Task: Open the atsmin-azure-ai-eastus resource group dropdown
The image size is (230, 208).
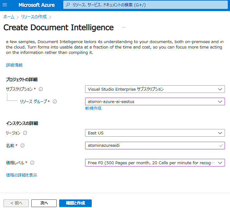Action: click(155, 101)
